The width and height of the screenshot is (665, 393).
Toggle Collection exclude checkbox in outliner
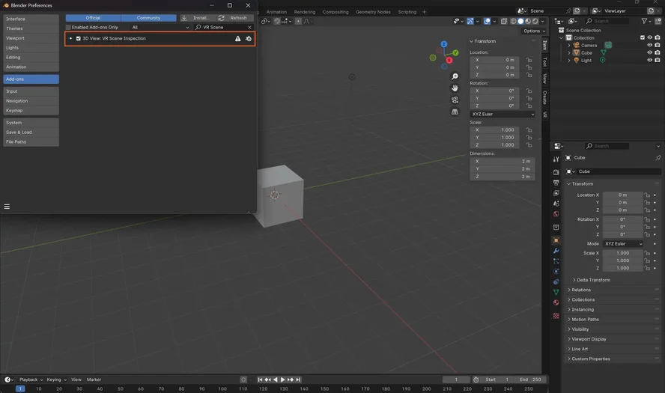[x=642, y=37]
